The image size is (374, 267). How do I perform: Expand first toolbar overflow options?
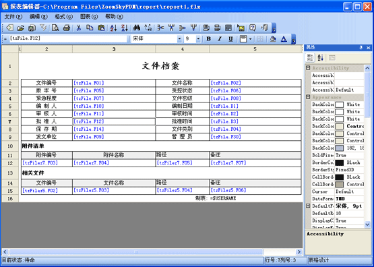pyautogui.click(x=274, y=28)
